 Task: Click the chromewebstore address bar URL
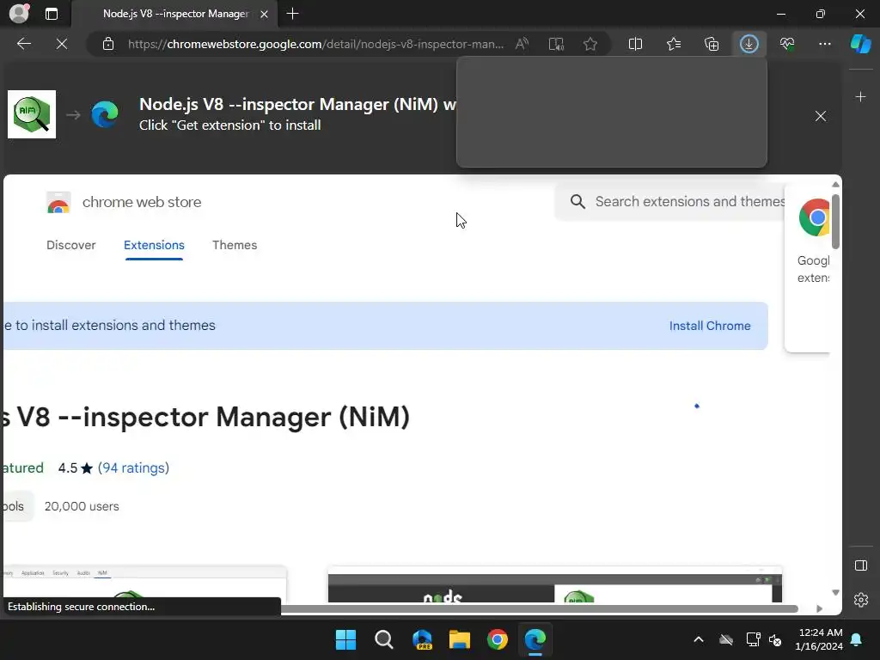coord(315,44)
